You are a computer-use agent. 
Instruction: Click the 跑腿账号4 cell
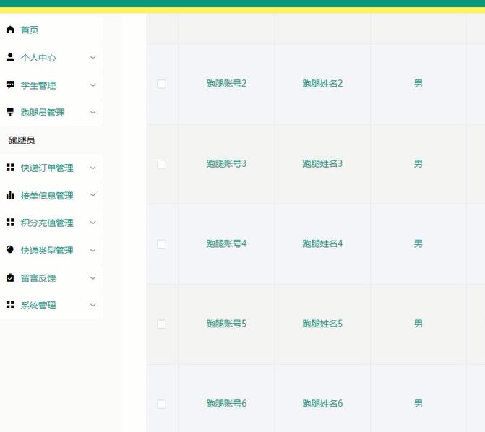226,243
